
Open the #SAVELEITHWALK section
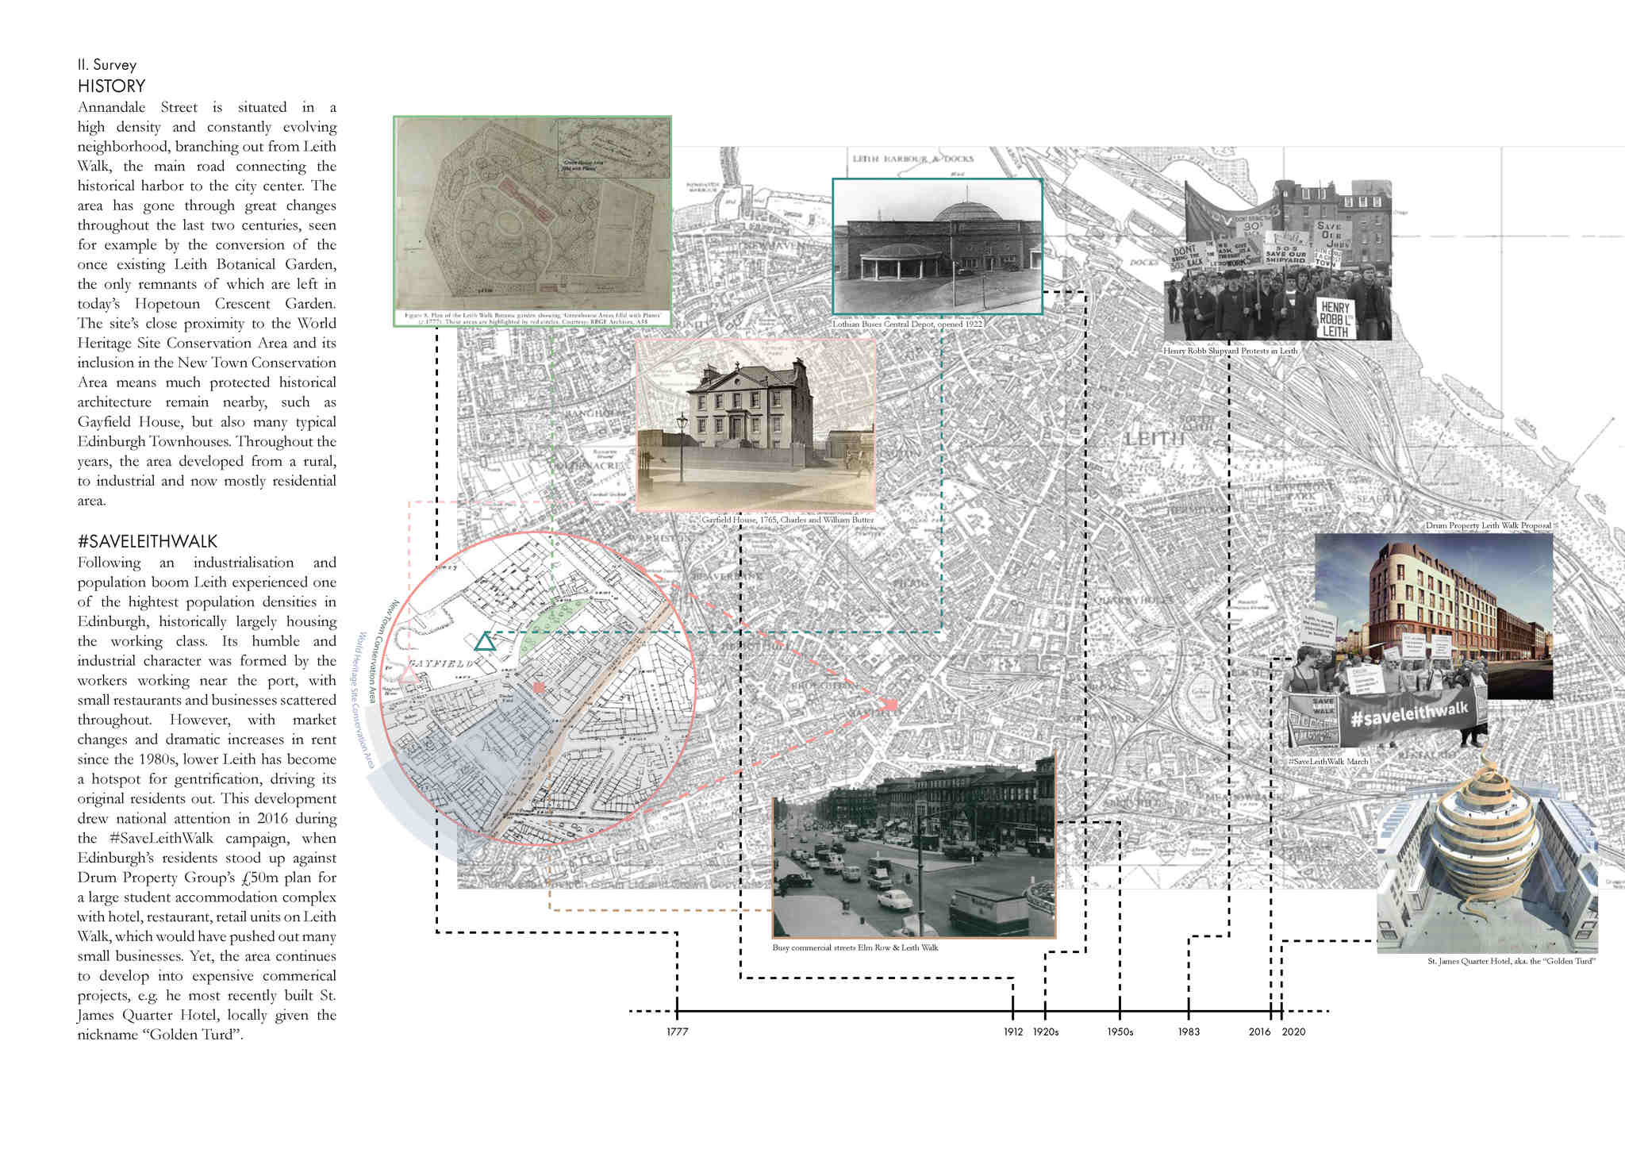[x=147, y=541]
